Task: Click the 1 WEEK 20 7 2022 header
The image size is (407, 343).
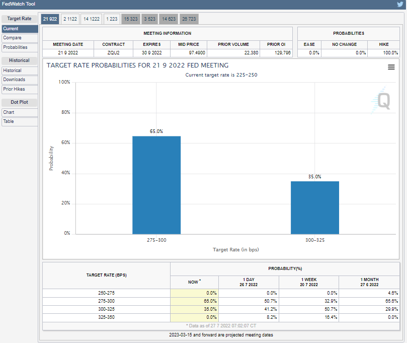Action: [309, 282]
